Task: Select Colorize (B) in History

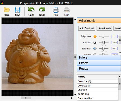Action: click(98, 86)
